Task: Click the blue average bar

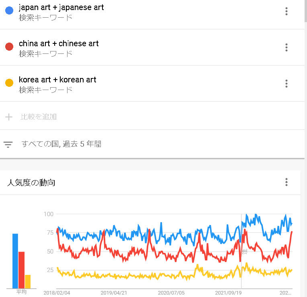Action: 15,260
